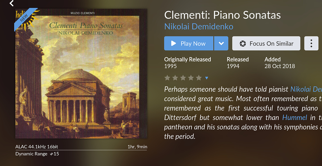The width and height of the screenshot is (322, 166).
Task: Rate the album four stars
Action: (191, 78)
